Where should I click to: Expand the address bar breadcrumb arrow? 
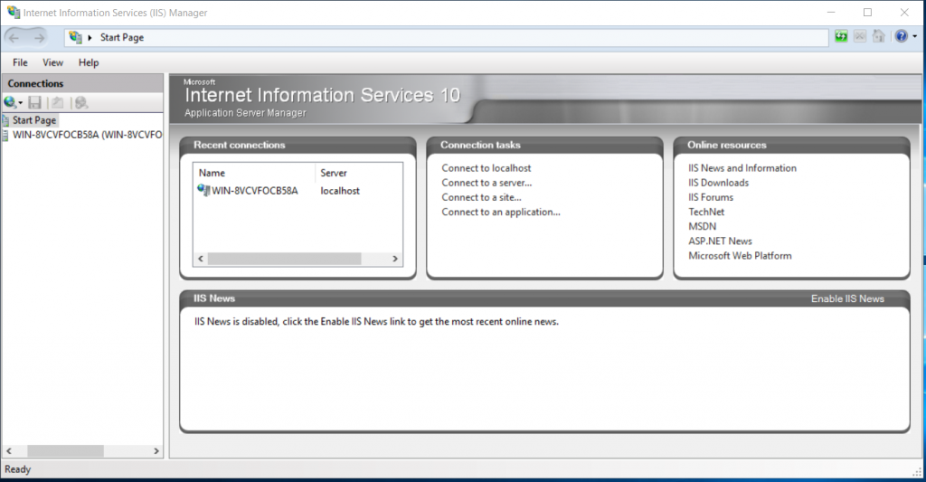pyautogui.click(x=90, y=38)
